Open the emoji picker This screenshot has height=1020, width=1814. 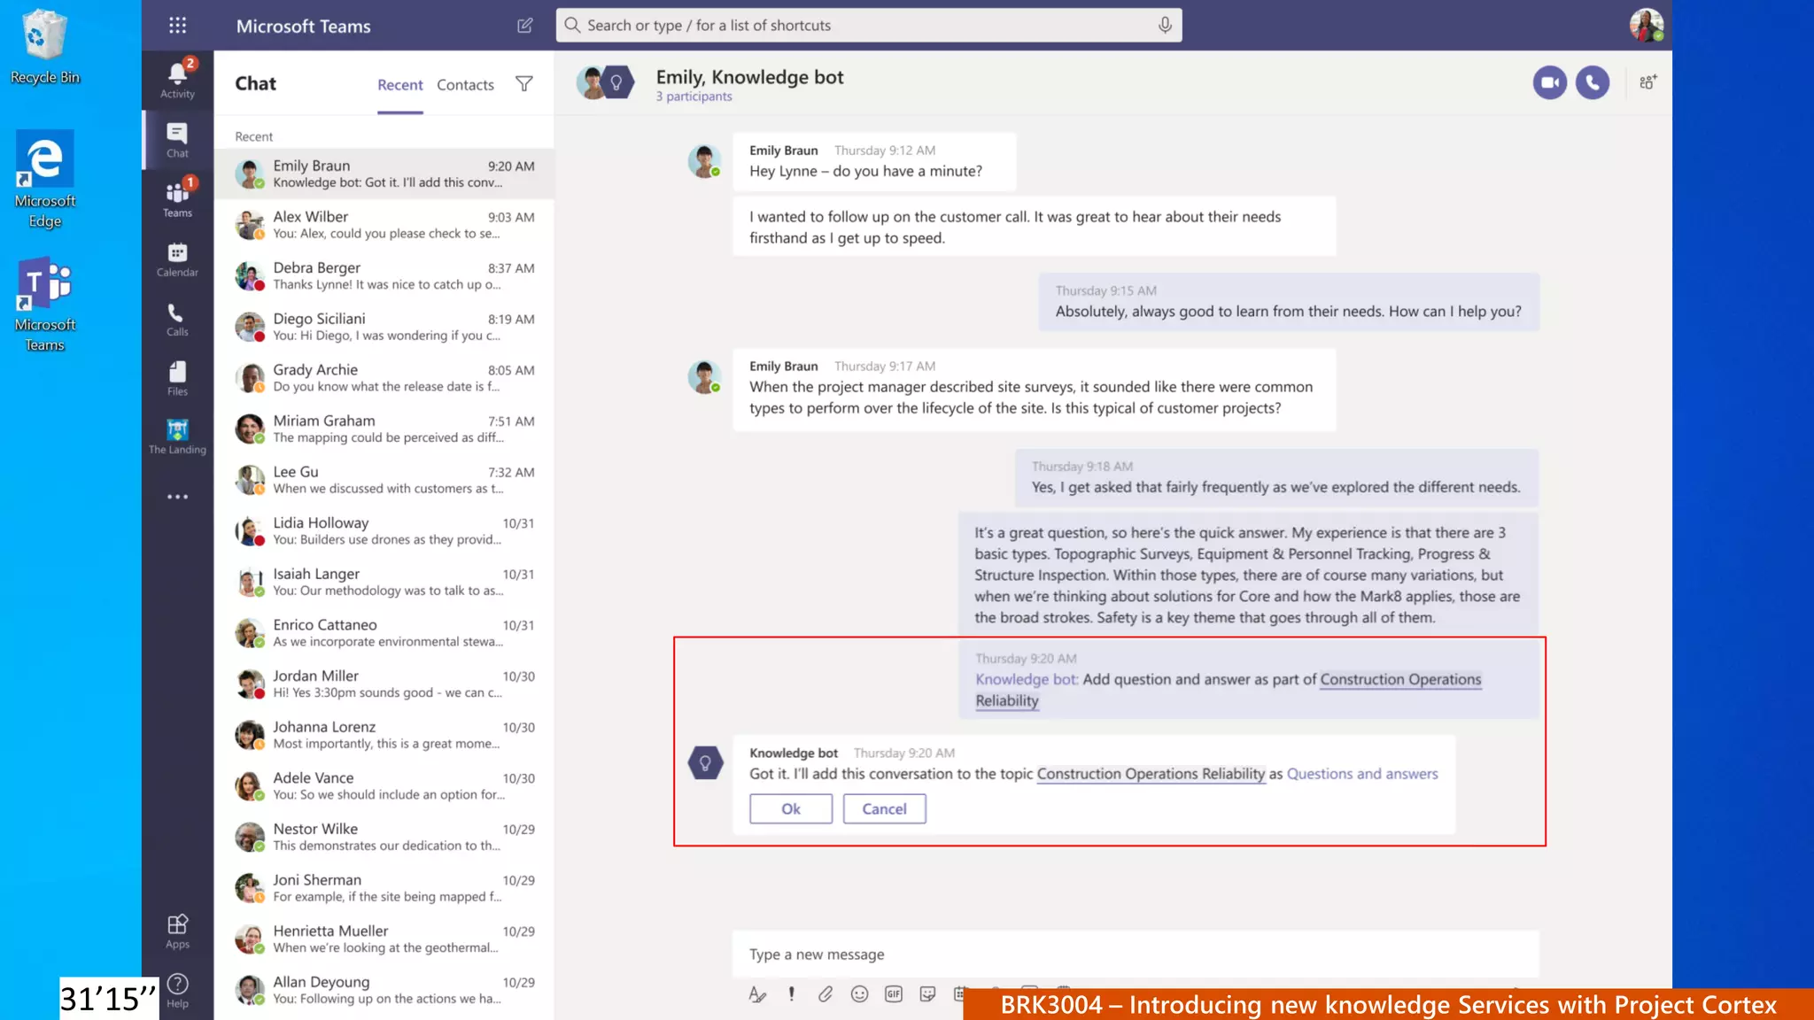[859, 994]
